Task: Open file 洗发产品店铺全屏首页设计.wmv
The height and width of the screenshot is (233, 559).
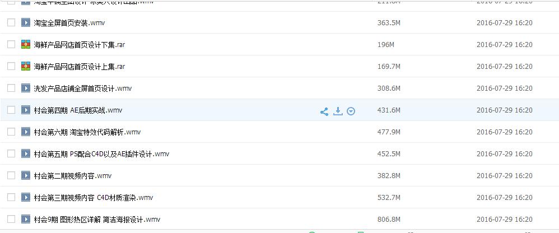Action: pos(83,88)
